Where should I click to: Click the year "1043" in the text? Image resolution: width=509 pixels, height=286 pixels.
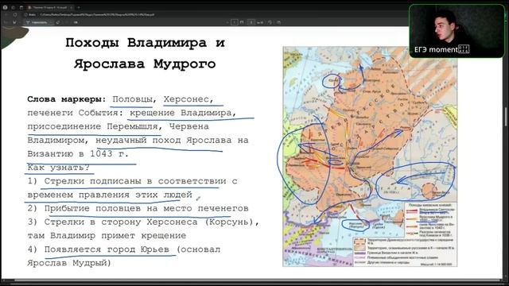pyautogui.click(x=101, y=153)
